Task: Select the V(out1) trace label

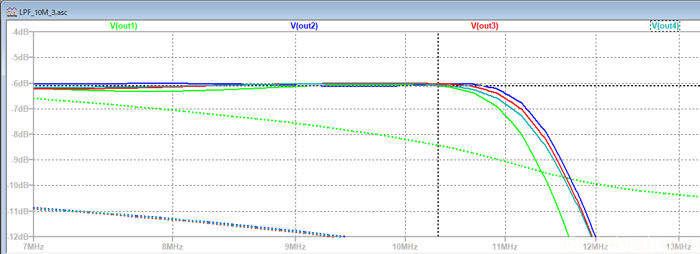Action: [123, 26]
